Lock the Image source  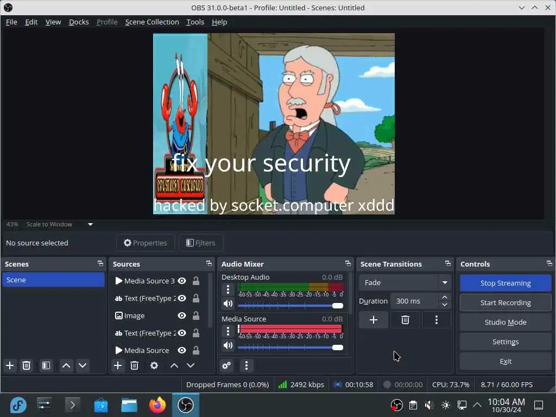(x=195, y=315)
